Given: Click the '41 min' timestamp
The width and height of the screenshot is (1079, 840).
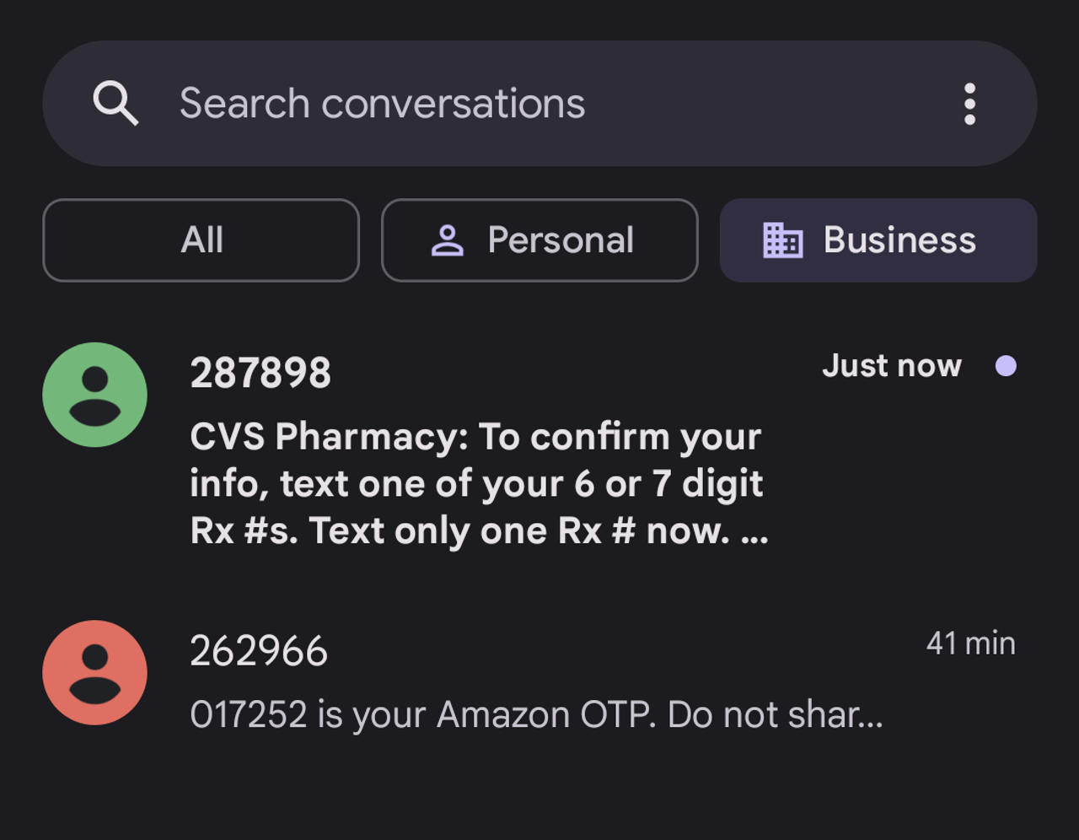Looking at the screenshot, I should pyautogui.click(x=970, y=643).
